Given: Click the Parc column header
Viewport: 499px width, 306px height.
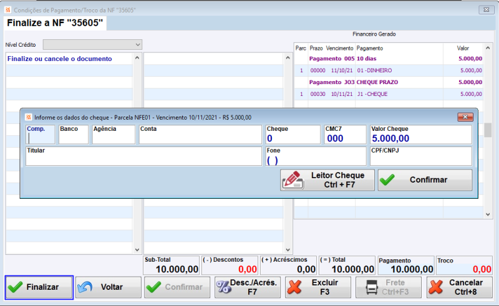Looking at the screenshot, I should (x=301, y=49).
